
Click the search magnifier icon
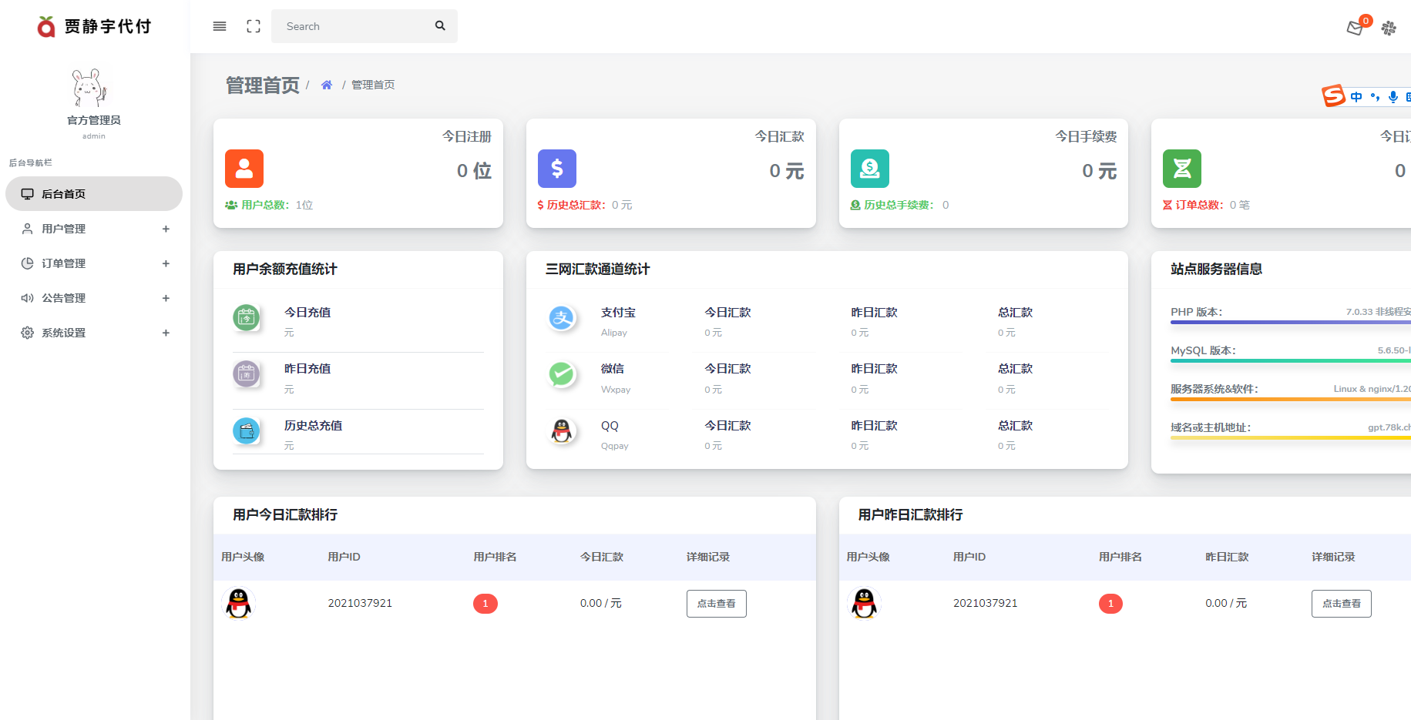coord(440,26)
